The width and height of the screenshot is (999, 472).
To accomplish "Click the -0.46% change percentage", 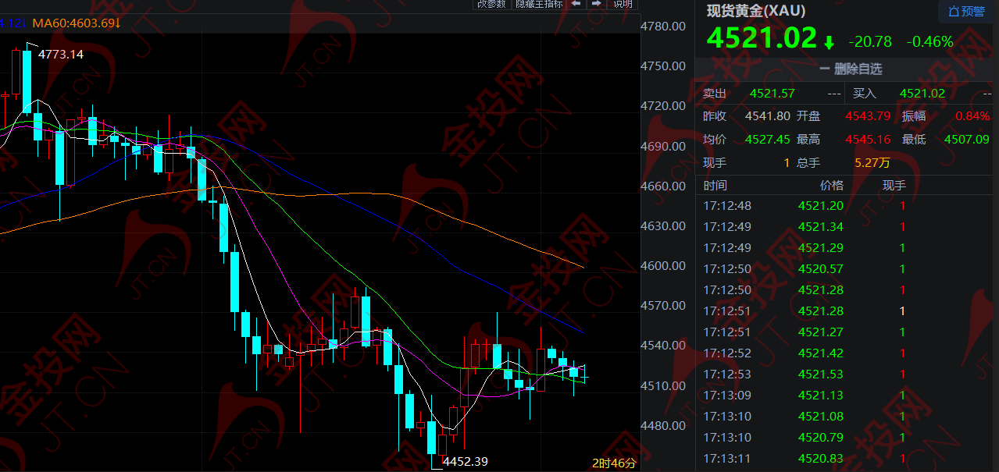I will [x=929, y=41].
